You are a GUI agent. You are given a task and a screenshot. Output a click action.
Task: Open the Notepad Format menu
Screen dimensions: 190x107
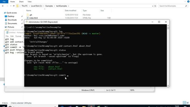18,36
